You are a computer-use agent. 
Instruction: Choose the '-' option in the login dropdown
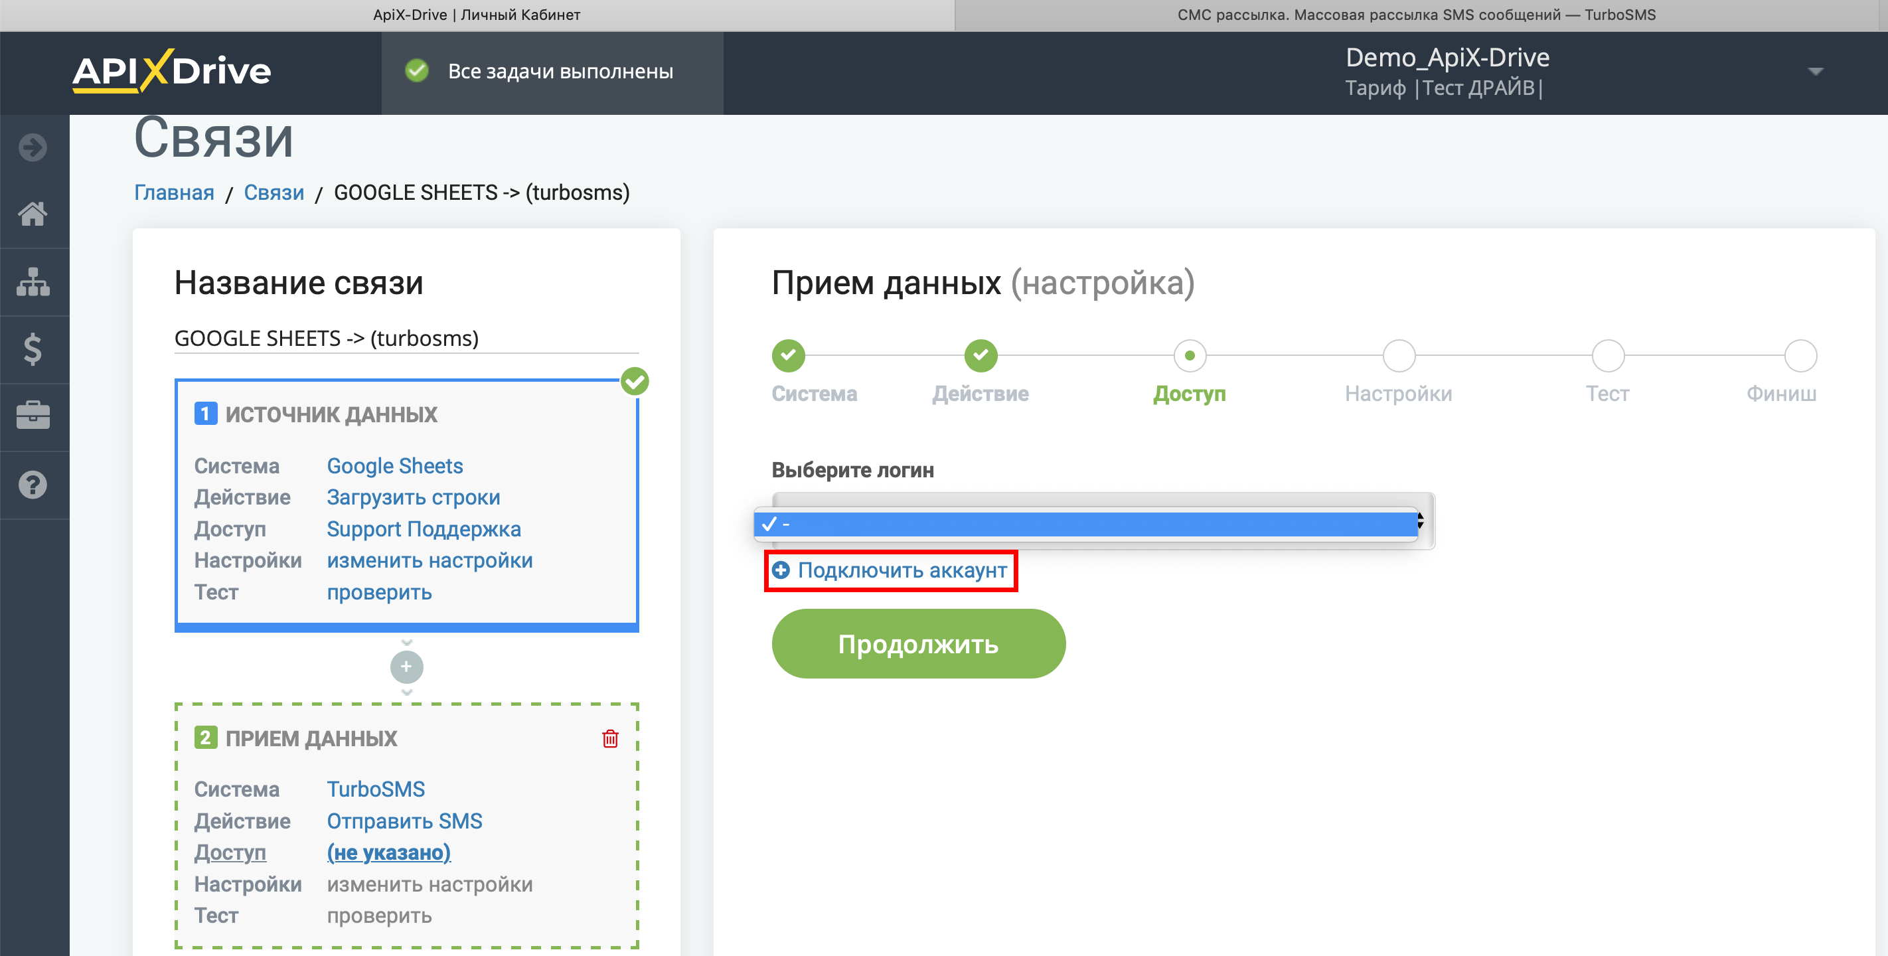[x=1086, y=524]
